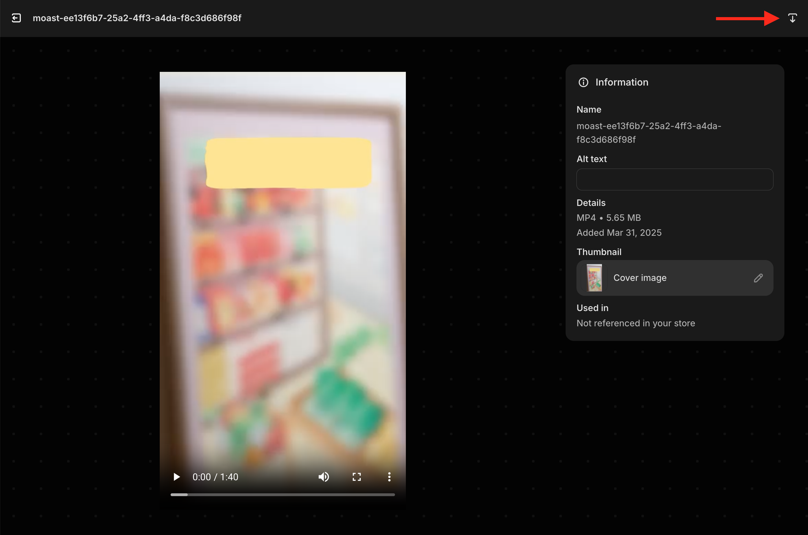Seek on the video progress bar
The image size is (808, 535).
click(x=282, y=494)
